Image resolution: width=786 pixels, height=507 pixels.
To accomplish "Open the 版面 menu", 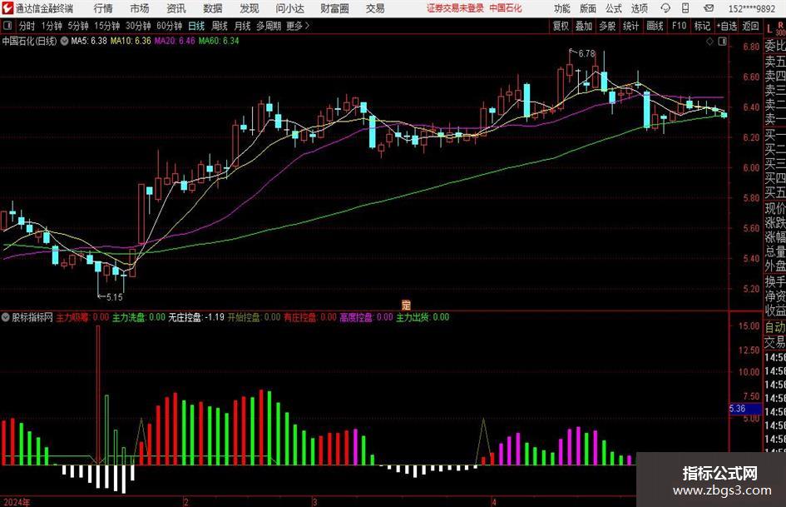I will pyautogui.click(x=587, y=8).
